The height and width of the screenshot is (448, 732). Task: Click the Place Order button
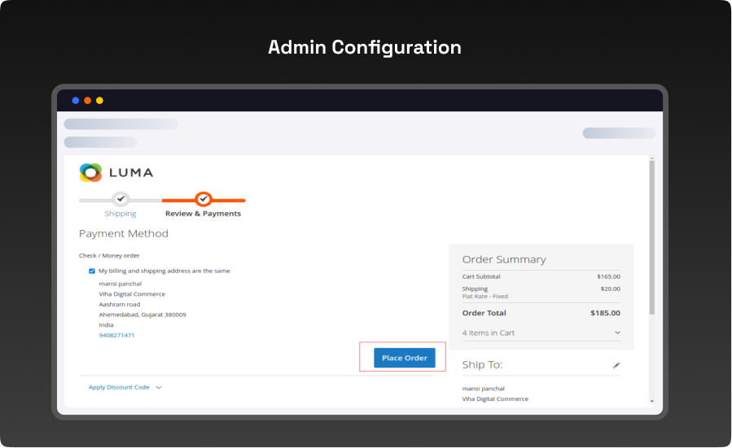(x=405, y=358)
